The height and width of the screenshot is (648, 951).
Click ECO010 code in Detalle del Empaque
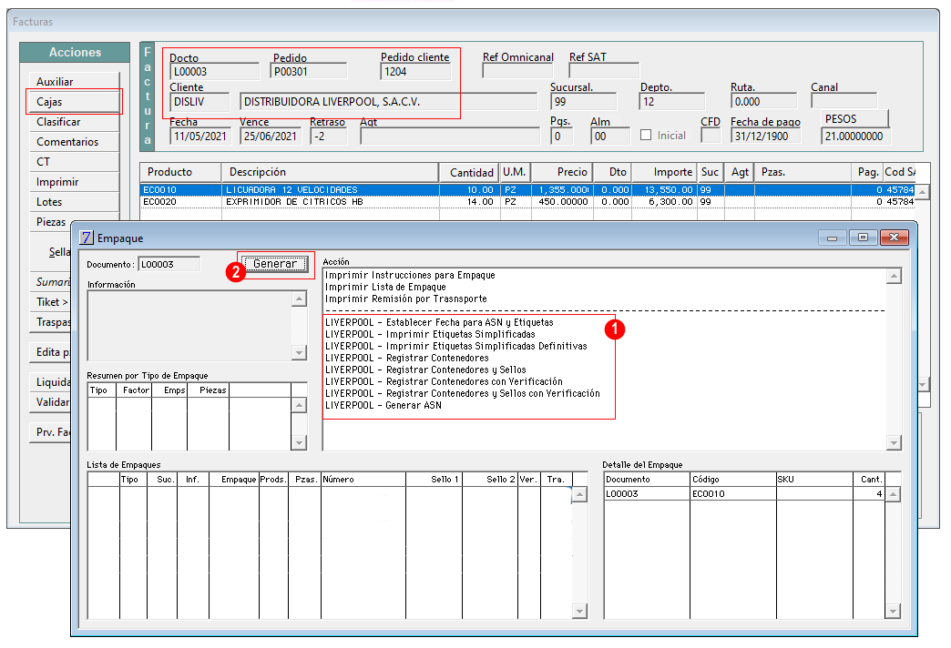pos(709,494)
